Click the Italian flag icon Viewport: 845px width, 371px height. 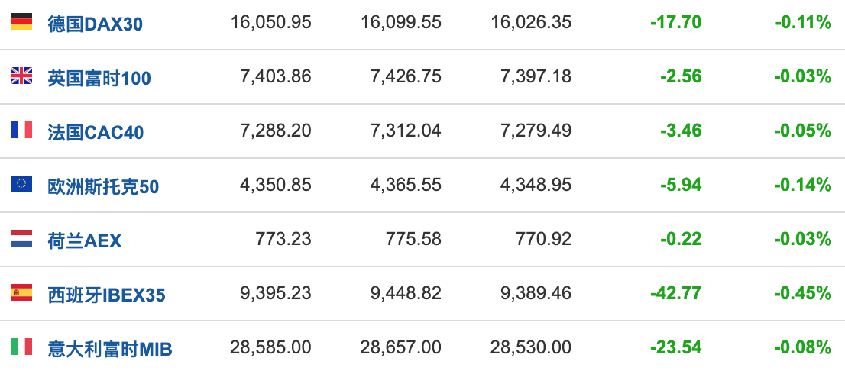tap(21, 347)
